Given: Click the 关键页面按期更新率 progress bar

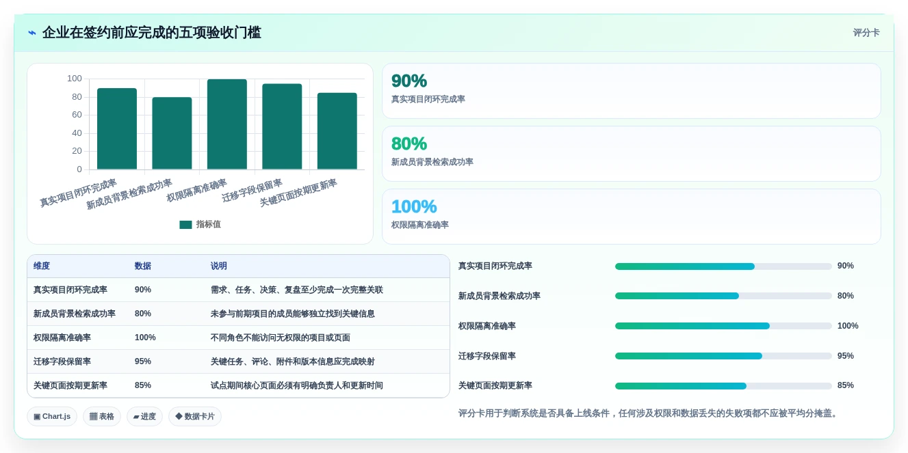Looking at the screenshot, I should click(723, 386).
